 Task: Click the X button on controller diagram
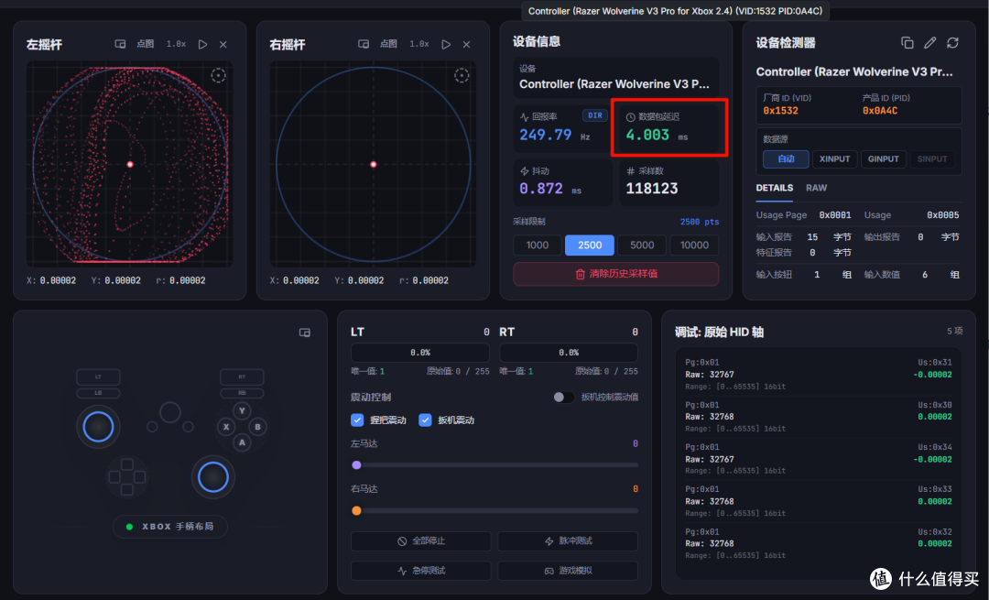[226, 427]
